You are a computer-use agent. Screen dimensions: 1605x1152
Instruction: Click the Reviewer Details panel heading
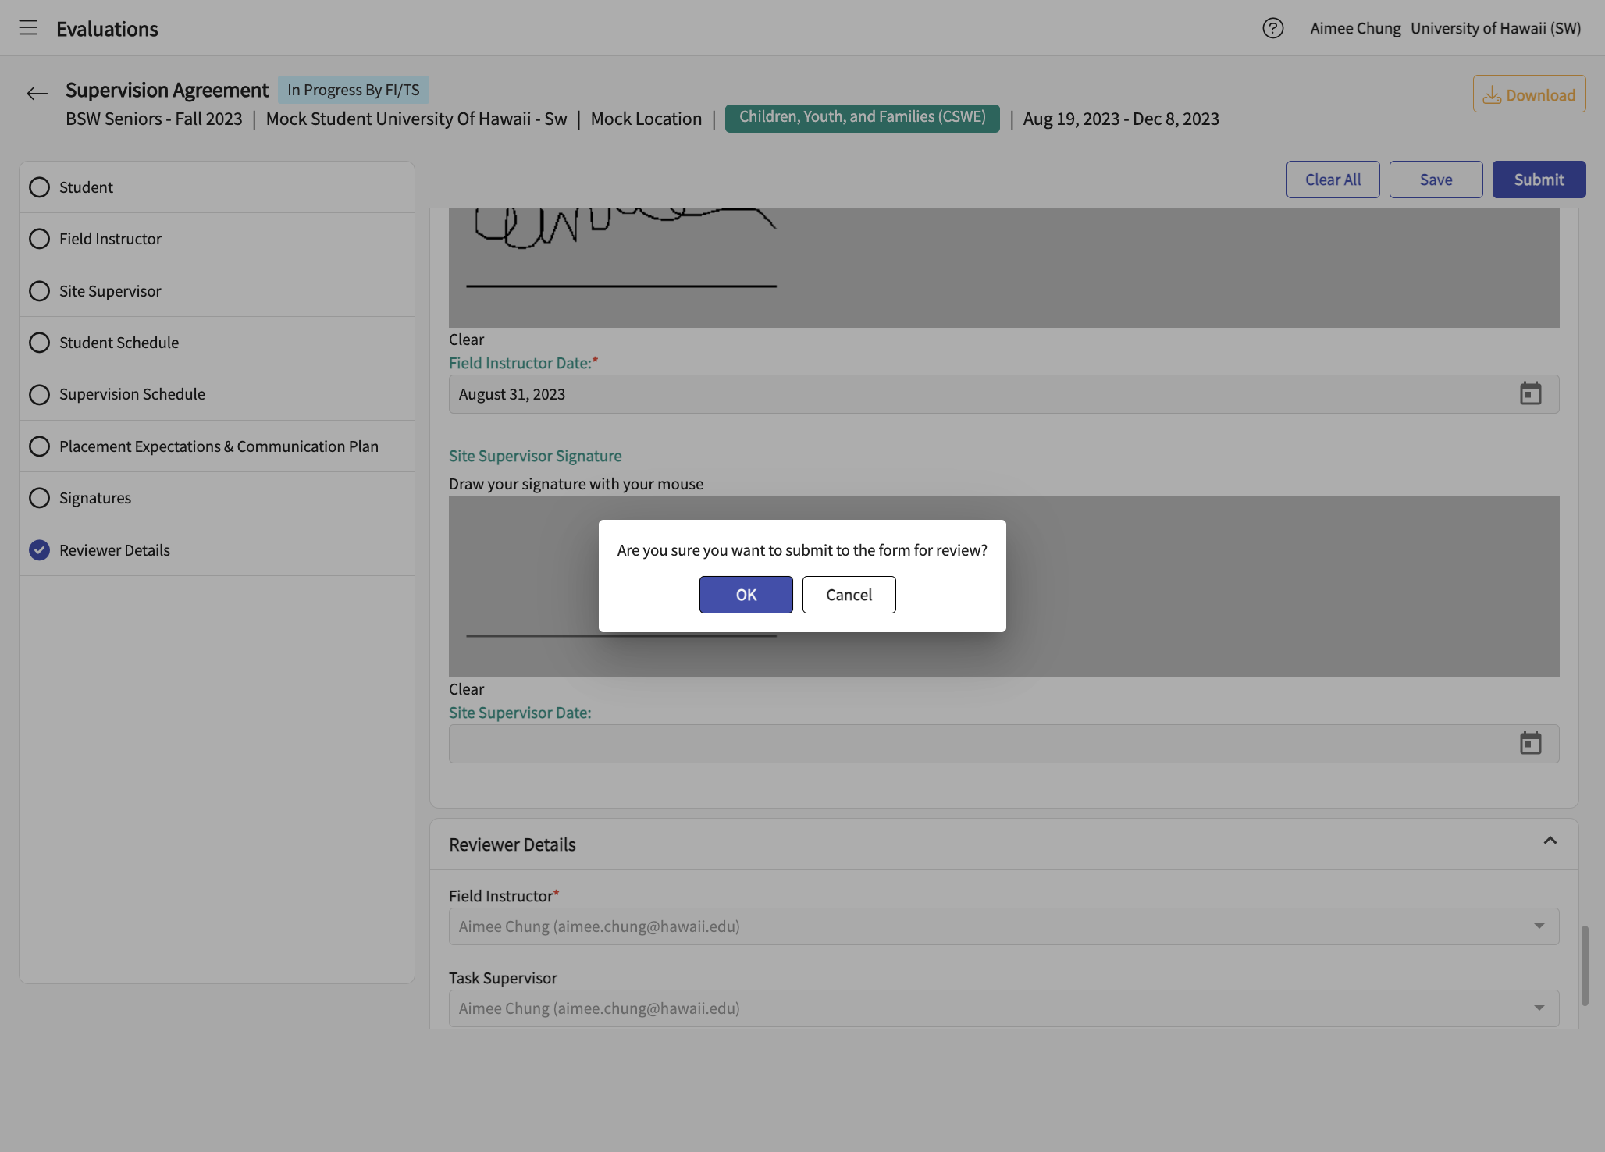(512, 844)
